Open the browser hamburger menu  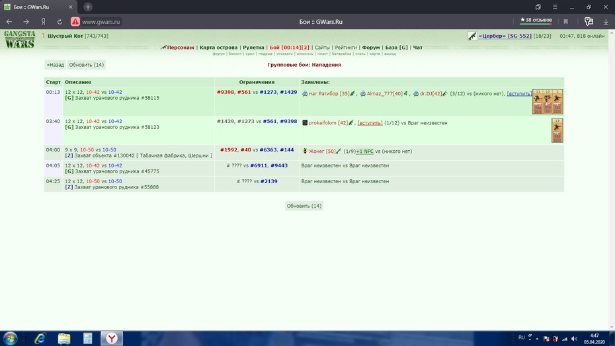click(555, 7)
